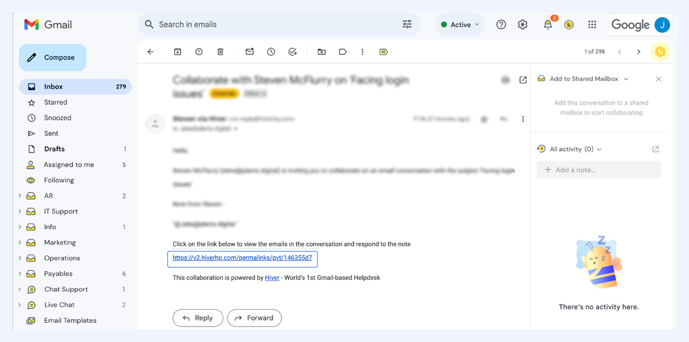The image size is (689, 342).
Task: Mark the email as unread
Action: pyautogui.click(x=250, y=52)
